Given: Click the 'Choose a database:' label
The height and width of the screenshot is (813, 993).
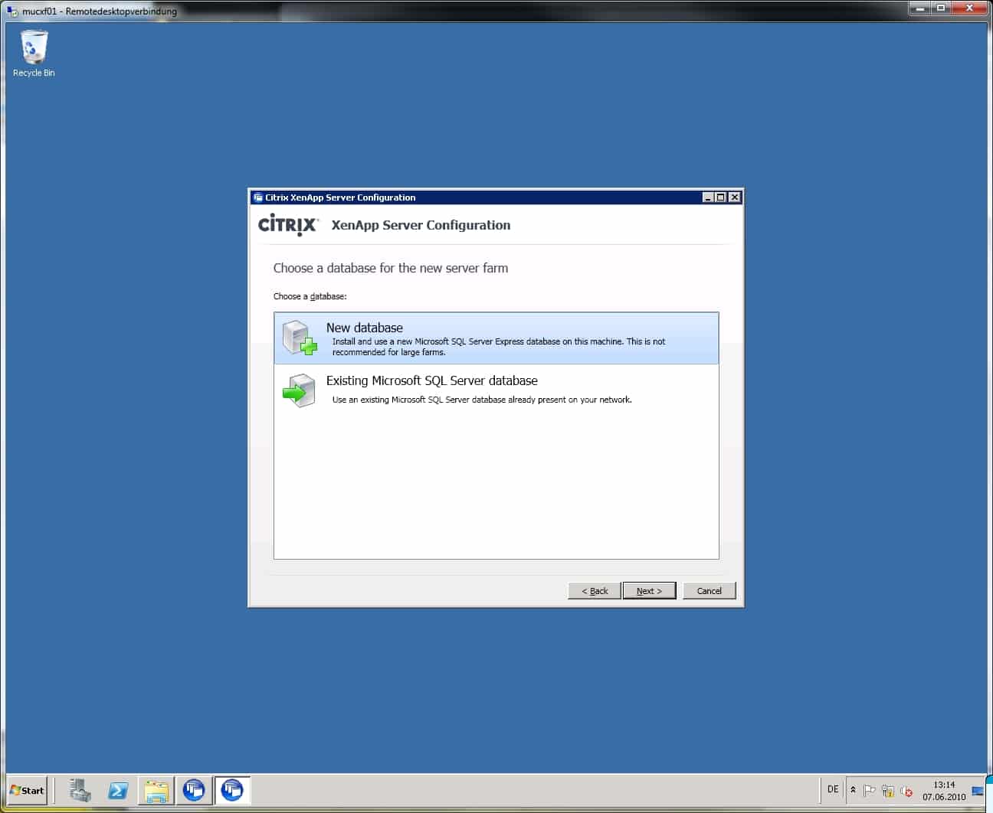Looking at the screenshot, I should [x=310, y=296].
